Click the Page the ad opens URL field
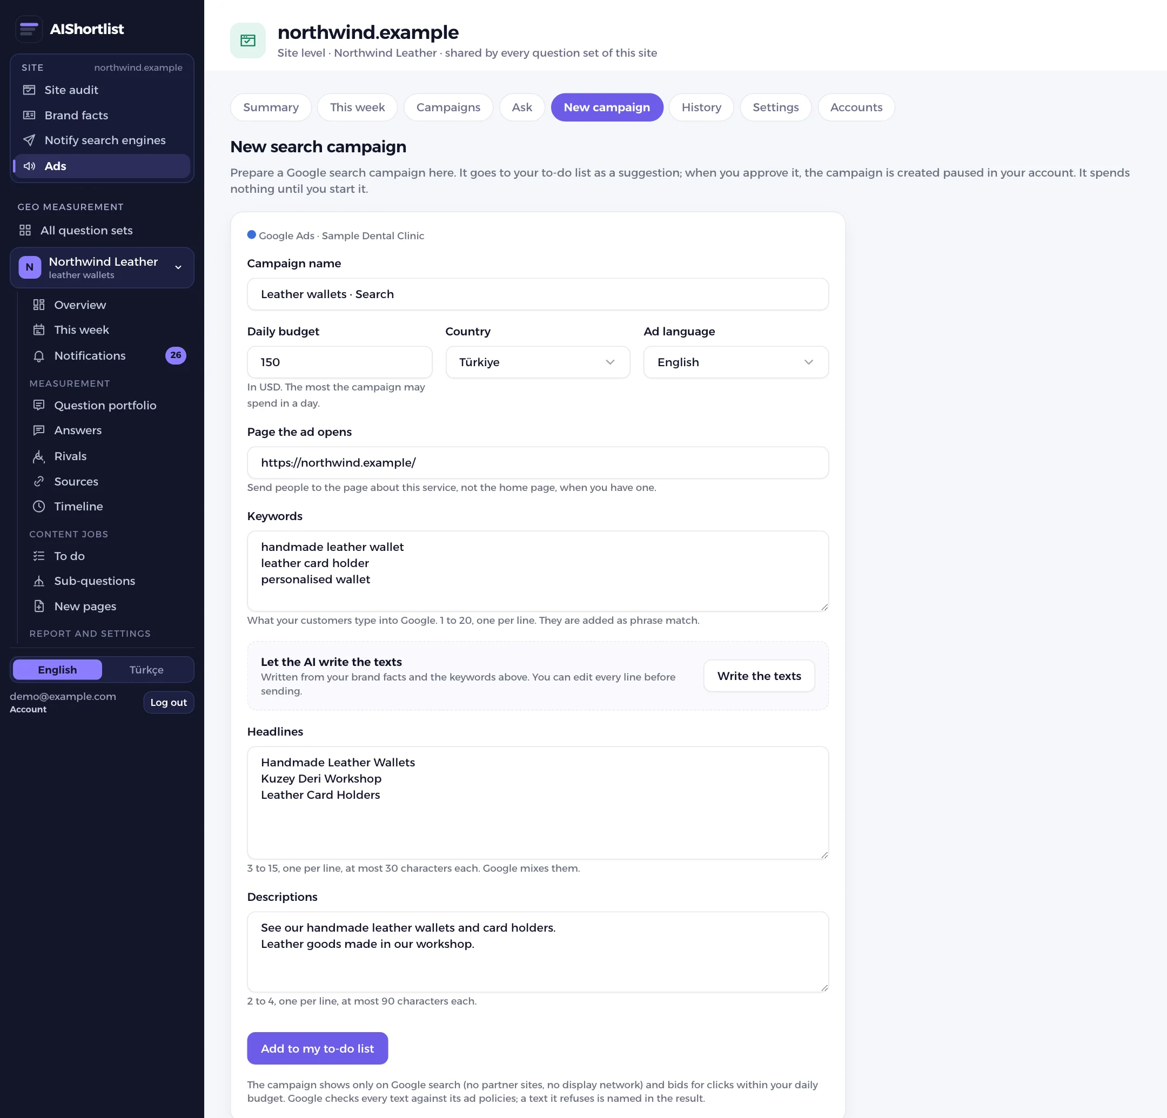The image size is (1167, 1118). point(538,462)
